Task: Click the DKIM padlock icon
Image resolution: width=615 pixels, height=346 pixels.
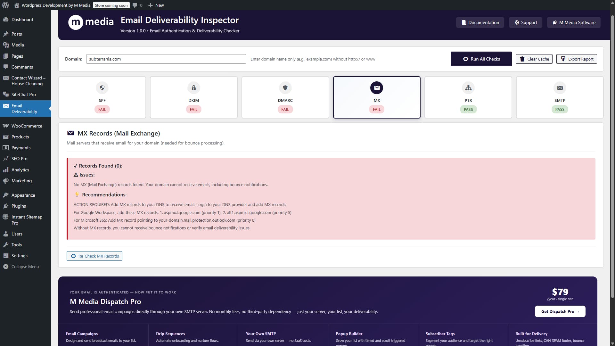Action: point(193,88)
